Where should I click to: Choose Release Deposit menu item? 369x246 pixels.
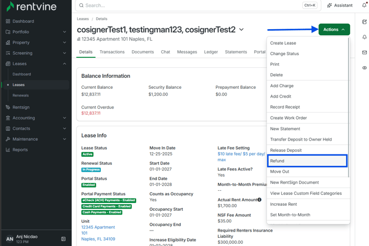[307, 151]
